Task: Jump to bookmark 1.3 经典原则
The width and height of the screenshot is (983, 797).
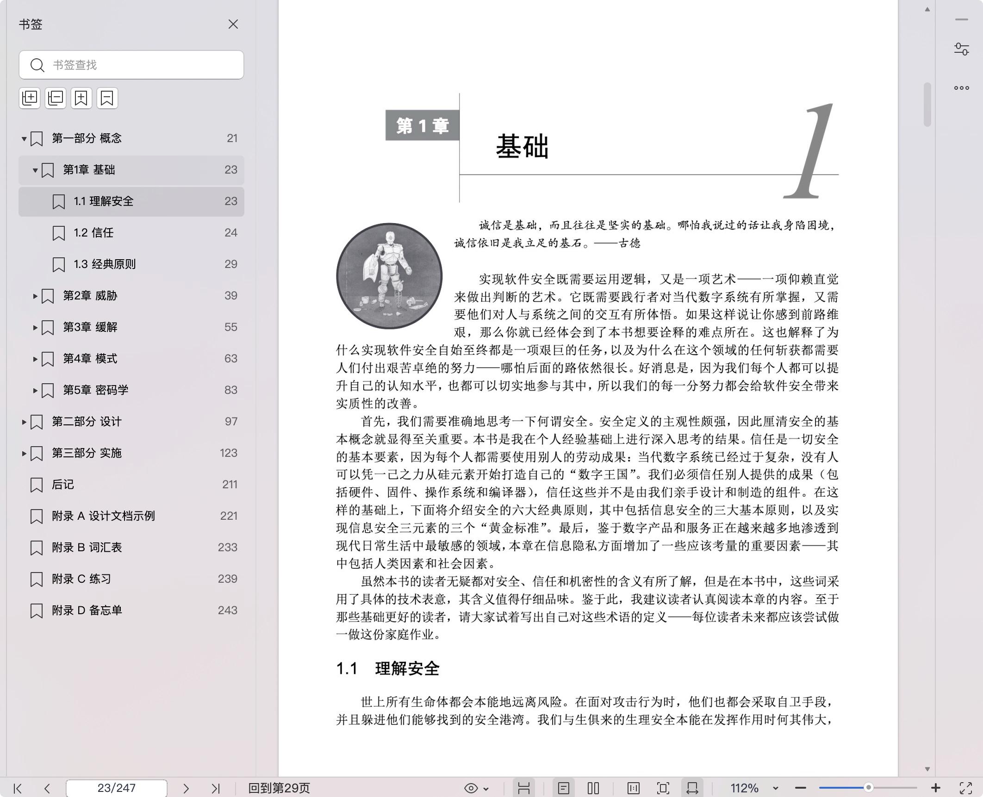Action: (x=131, y=264)
